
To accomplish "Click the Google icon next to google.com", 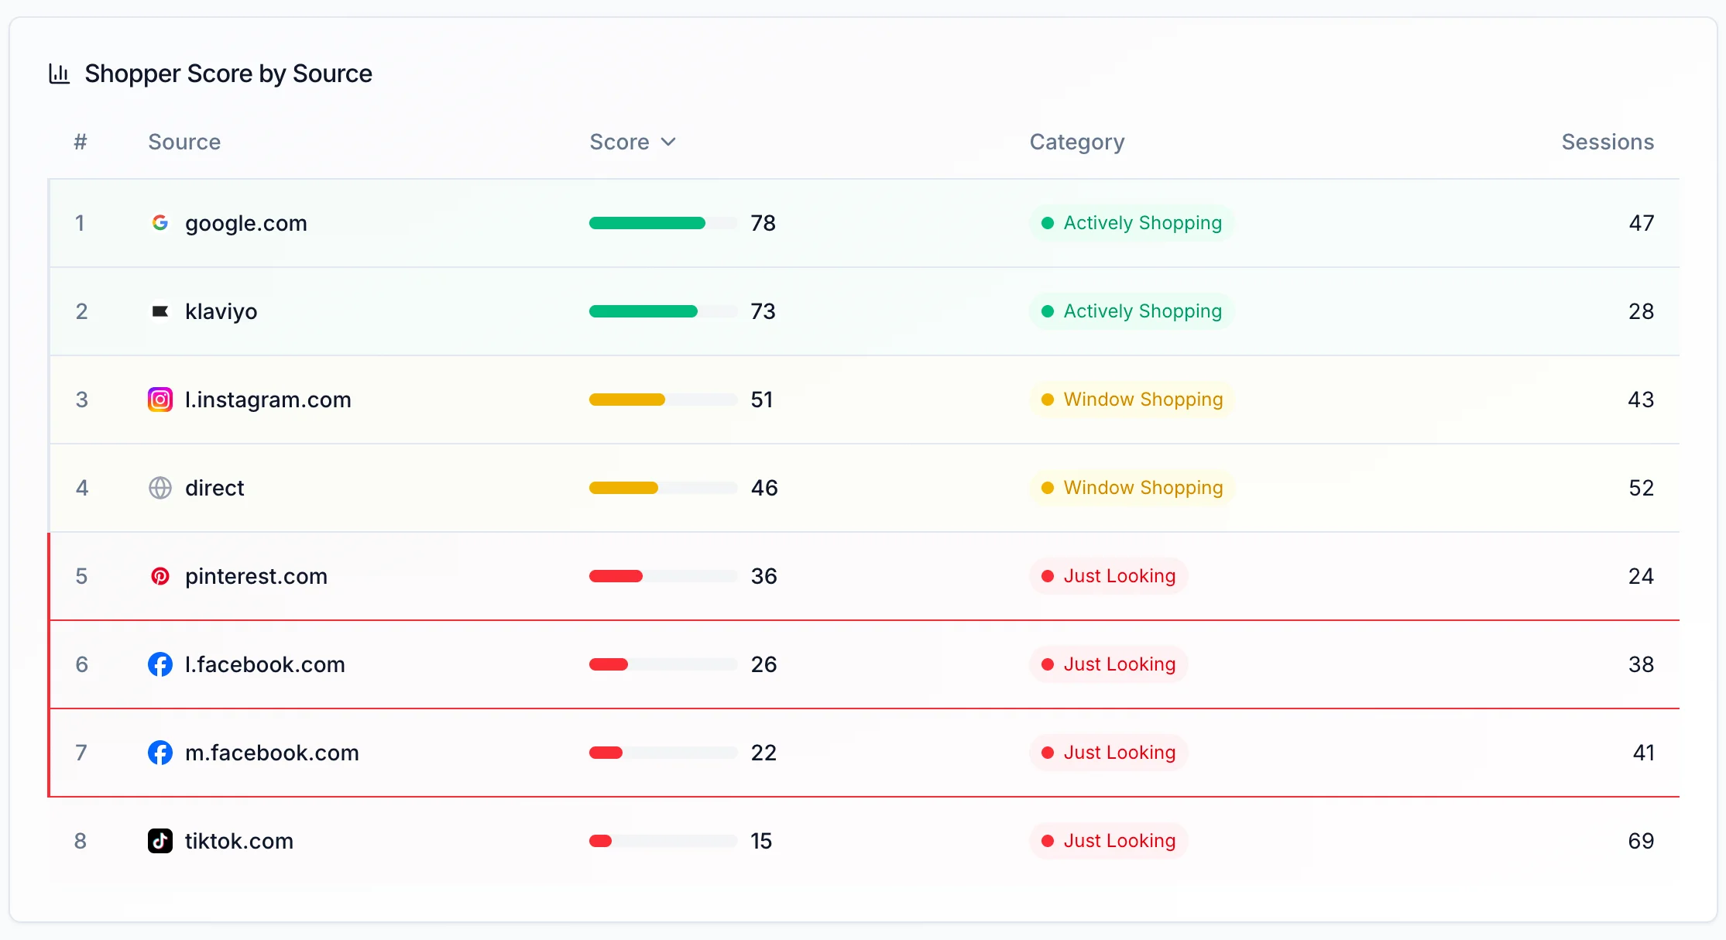I will pyautogui.click(x=160, y=223).
